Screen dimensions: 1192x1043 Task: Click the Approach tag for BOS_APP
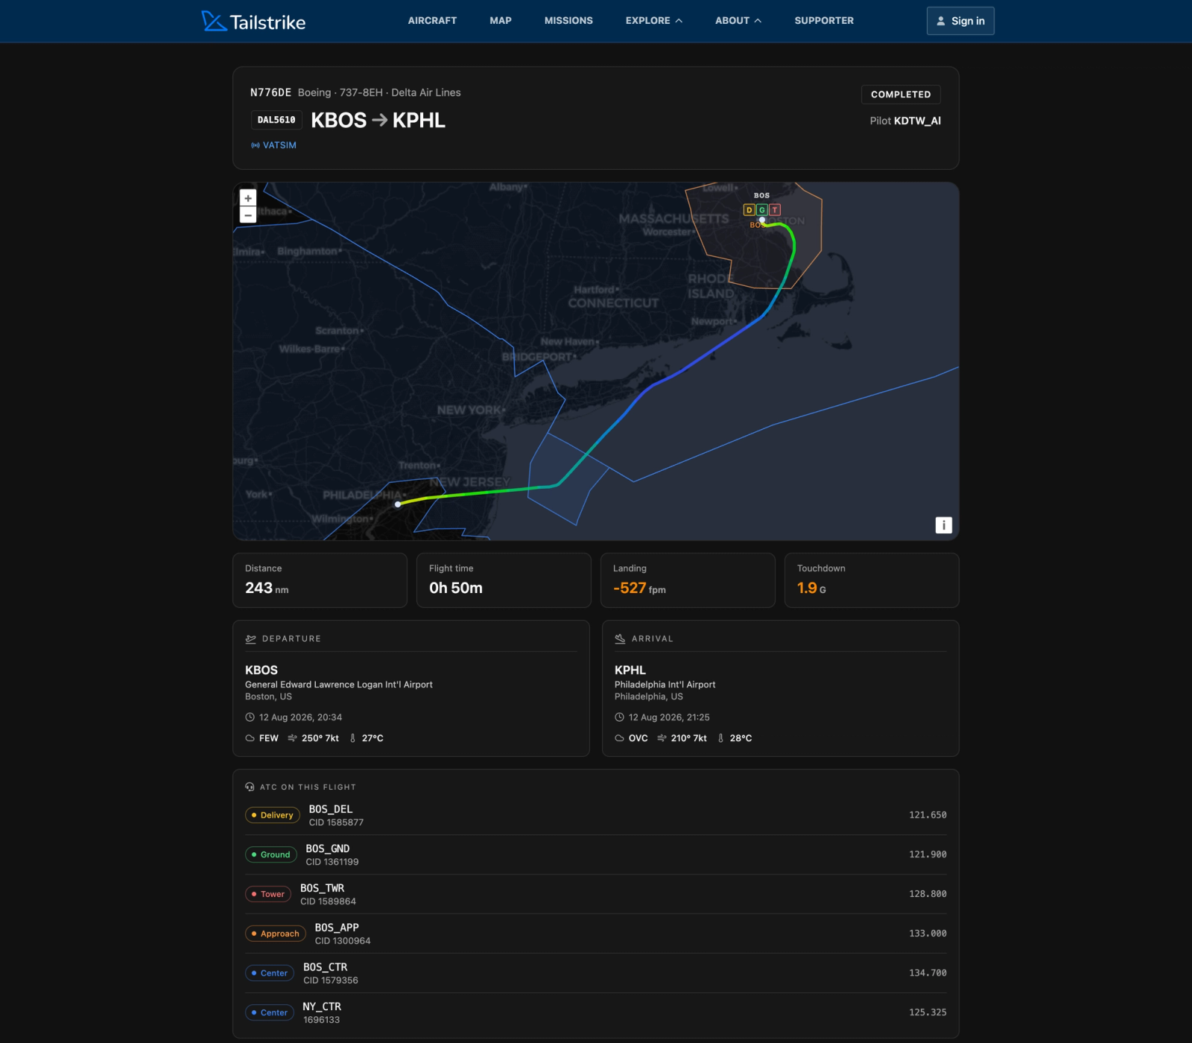click(x=276, y=933)
